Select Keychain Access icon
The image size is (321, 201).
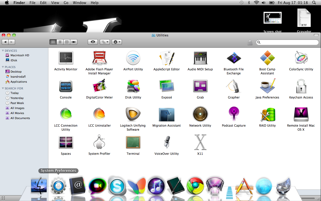[301, 86]
